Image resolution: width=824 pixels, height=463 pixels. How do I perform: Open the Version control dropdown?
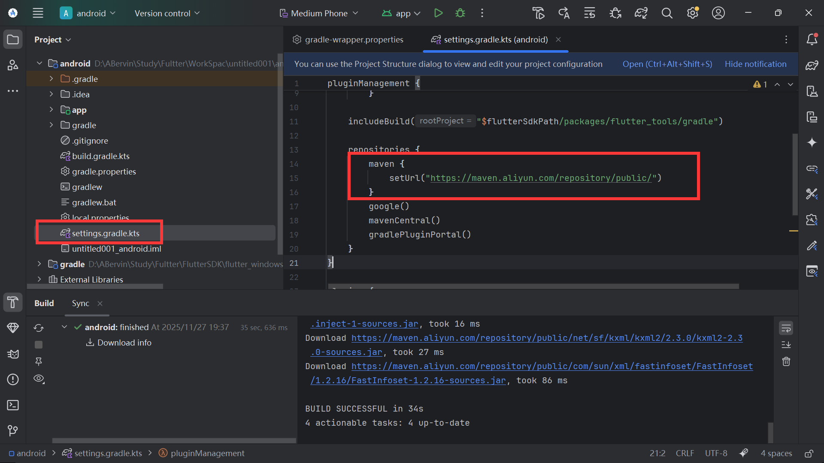click(x=167, y=13)
